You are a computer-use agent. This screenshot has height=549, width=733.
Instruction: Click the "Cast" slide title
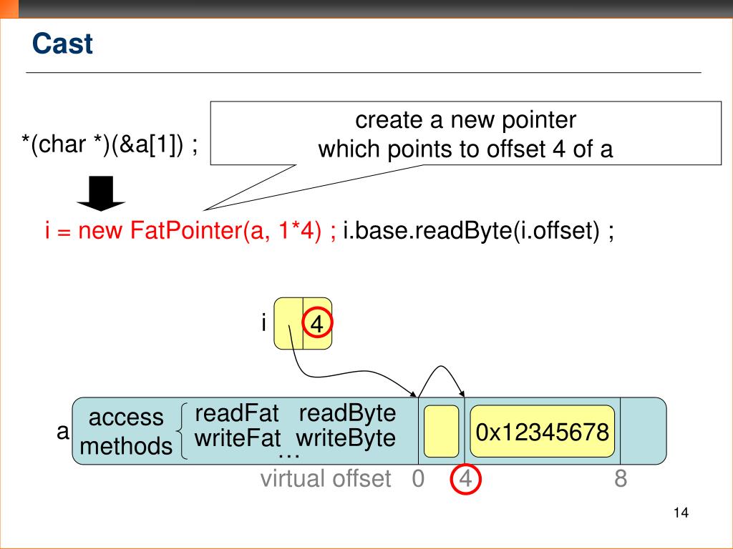click(62, 44)
